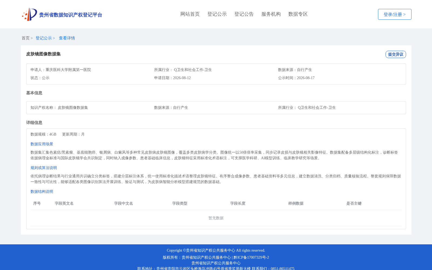The height and width of the screenshot is (270, 432).
Task: Click the 基本信息 section heading
Action: (34, 93)
